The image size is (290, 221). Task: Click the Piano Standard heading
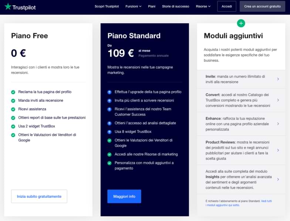click(x=134, y=35)
